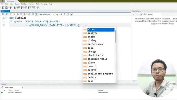
Task: Choose 'cache index' autocomplete suggestion
Action: tap(99, 44)
